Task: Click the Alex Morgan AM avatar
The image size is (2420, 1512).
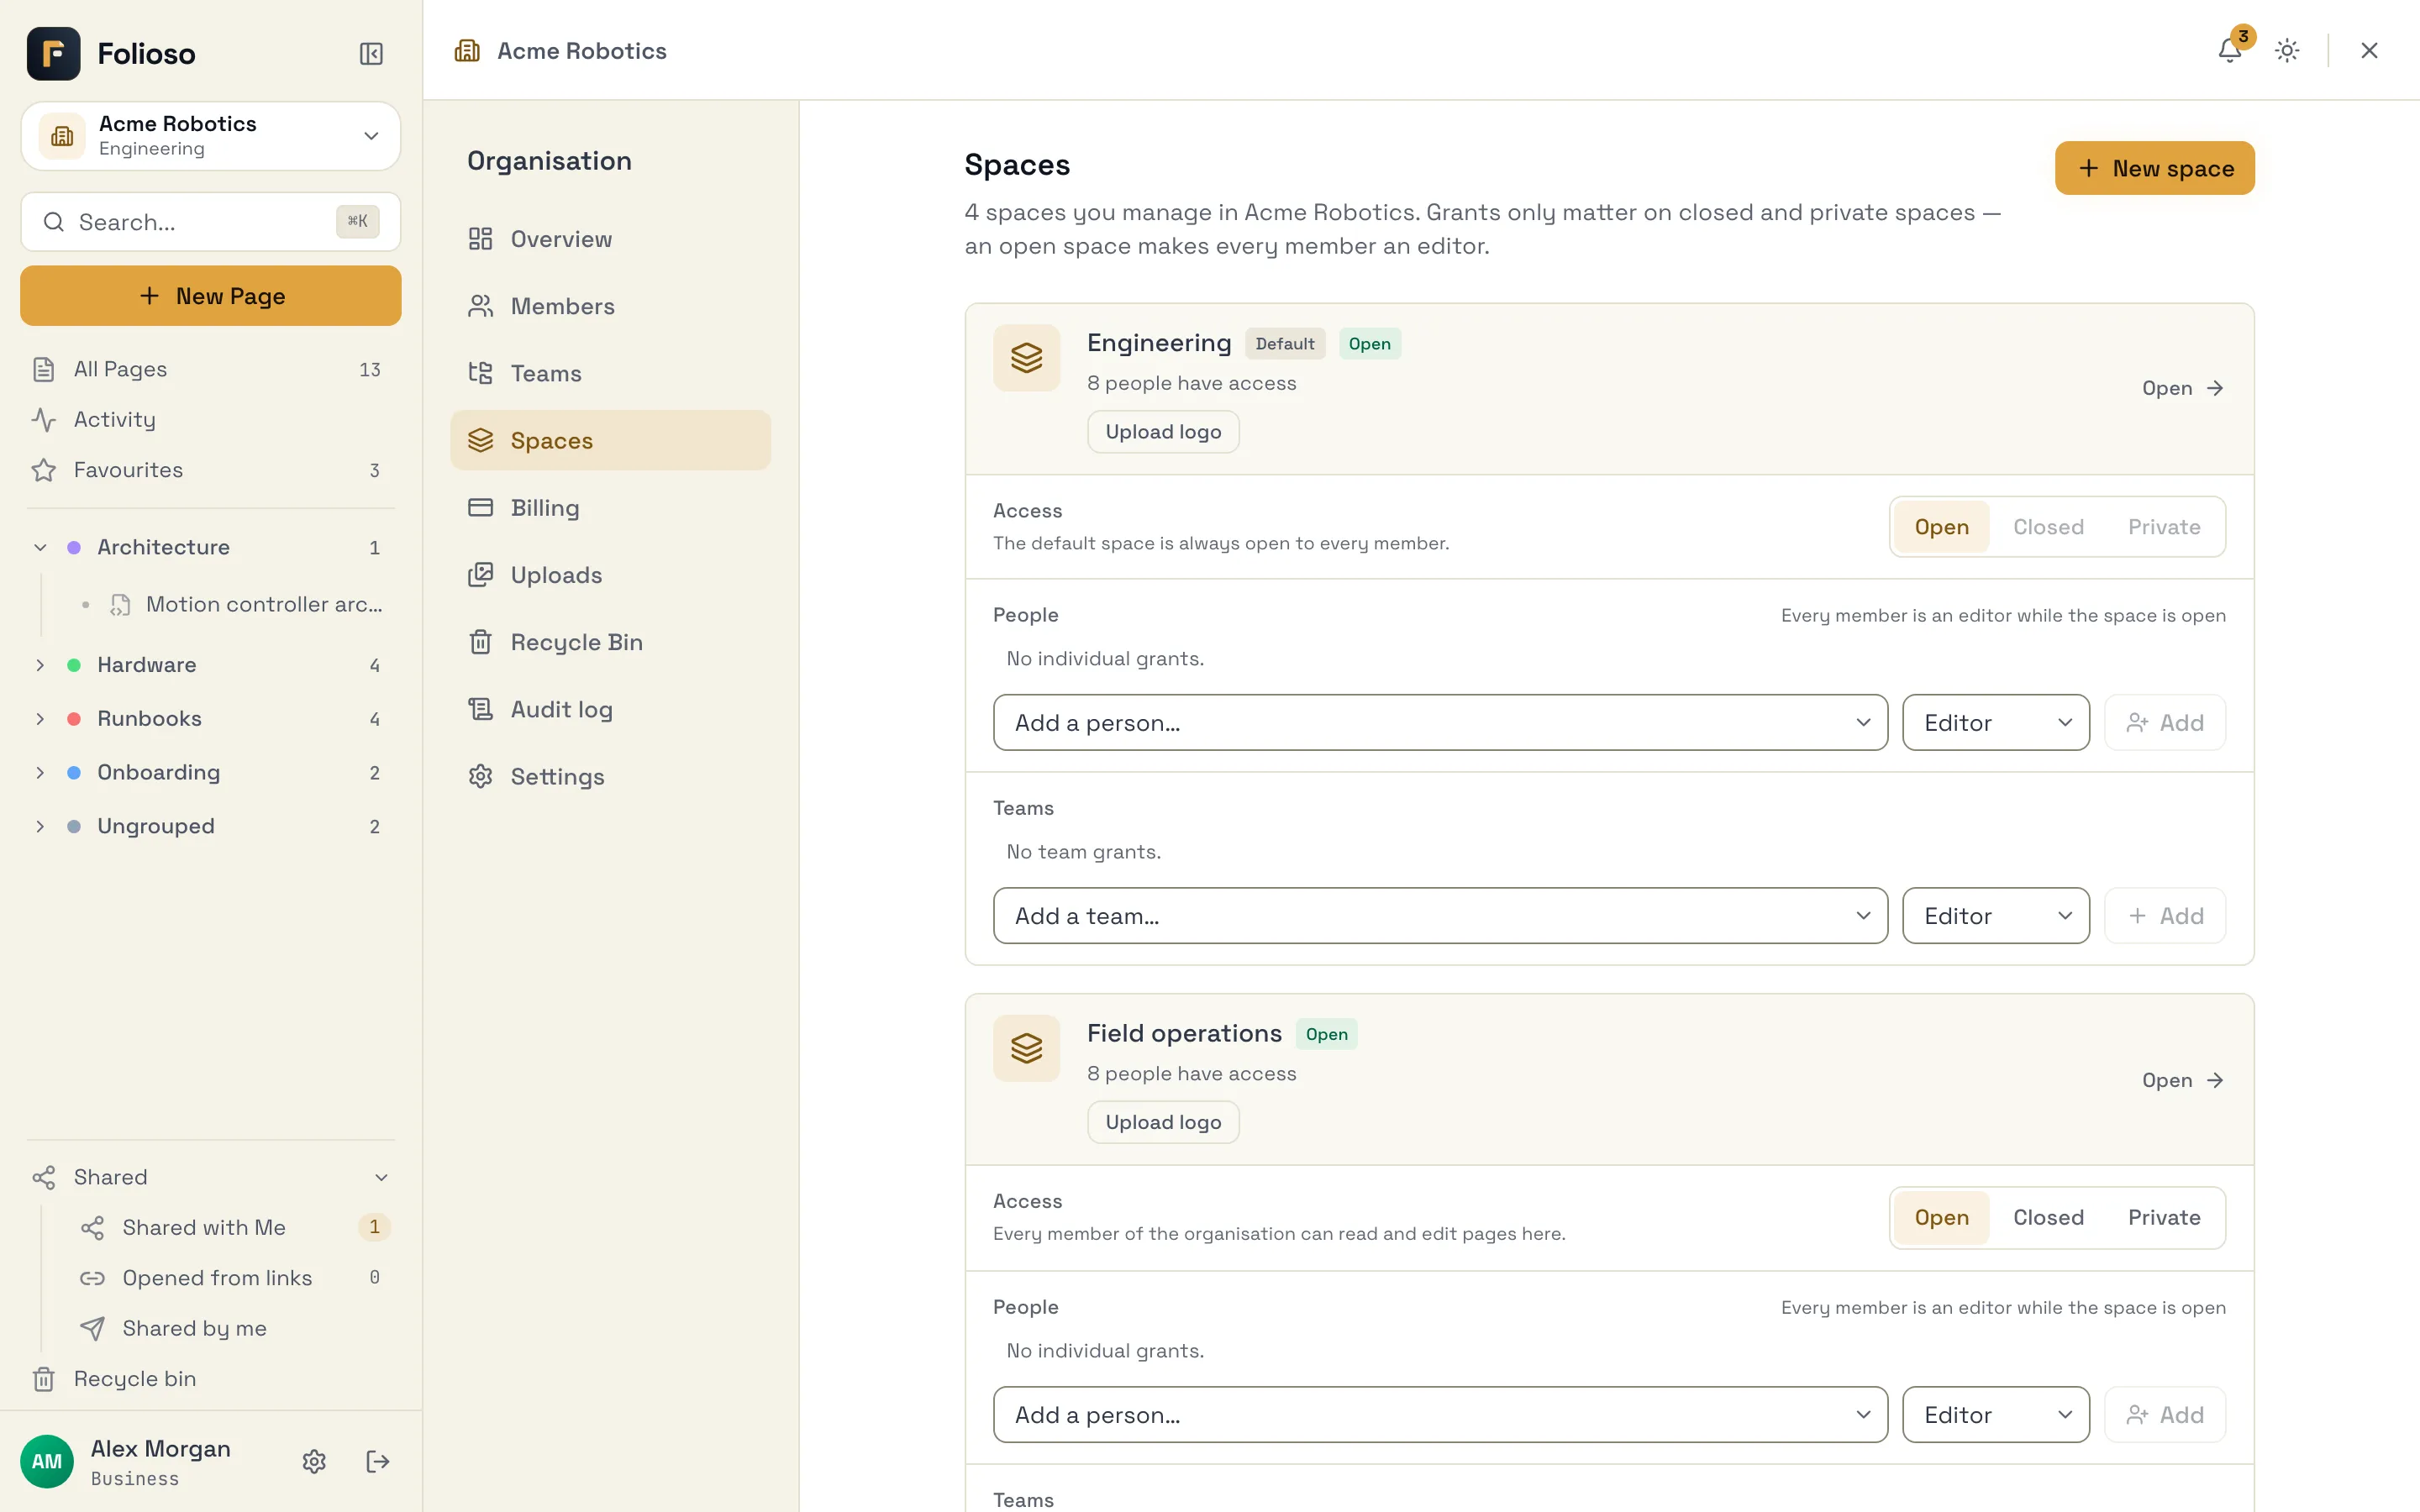Action: (x=47, y=1461)
